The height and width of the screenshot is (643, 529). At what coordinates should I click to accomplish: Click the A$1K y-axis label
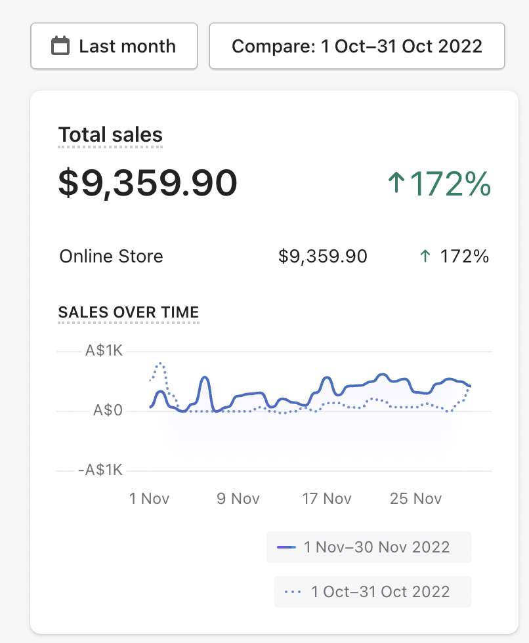[x=104, y=351]
